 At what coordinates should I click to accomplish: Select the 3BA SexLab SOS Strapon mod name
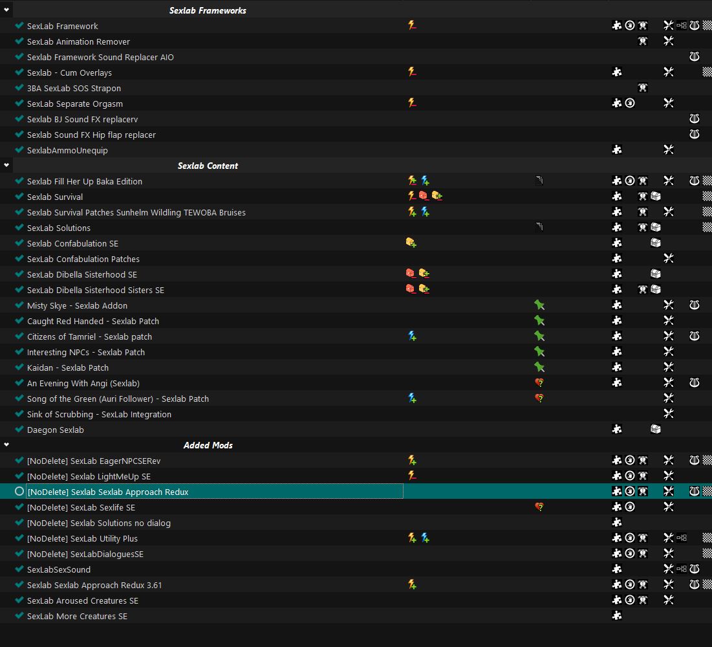click(74, 88)
